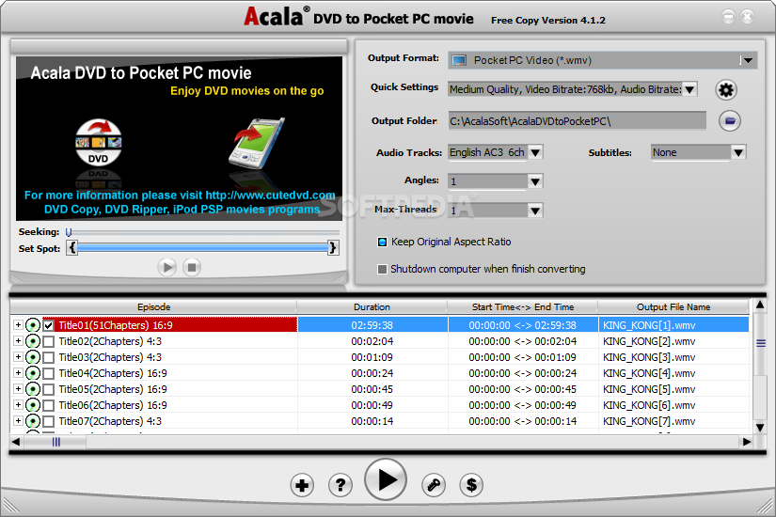Screen dimensions: 776x517
Task: Open the Max-Threads dropdown
Action: pyautogui.click(x=535, y=211)
